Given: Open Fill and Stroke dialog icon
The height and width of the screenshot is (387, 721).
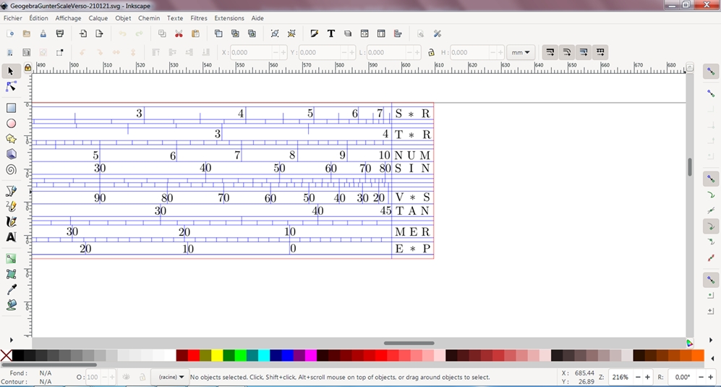Looking at the screenshot, I should coord(314,33).
